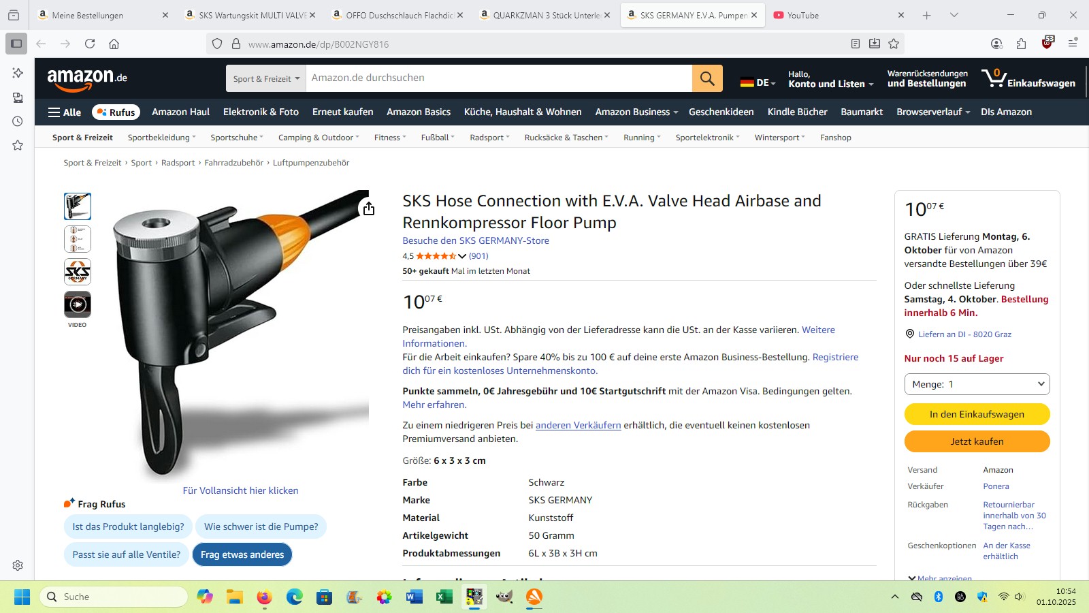Screen dimensions: 1089x613
Task: Open the Firefox icon in the taskbar
Action: pos(264,597)
